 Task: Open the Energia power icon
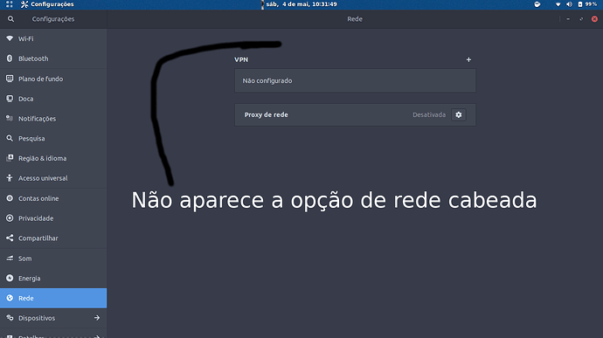pyautogui.click(x=10, y=278)
